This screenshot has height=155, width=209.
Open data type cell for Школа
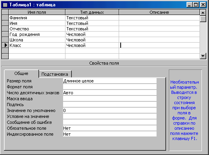92,40
